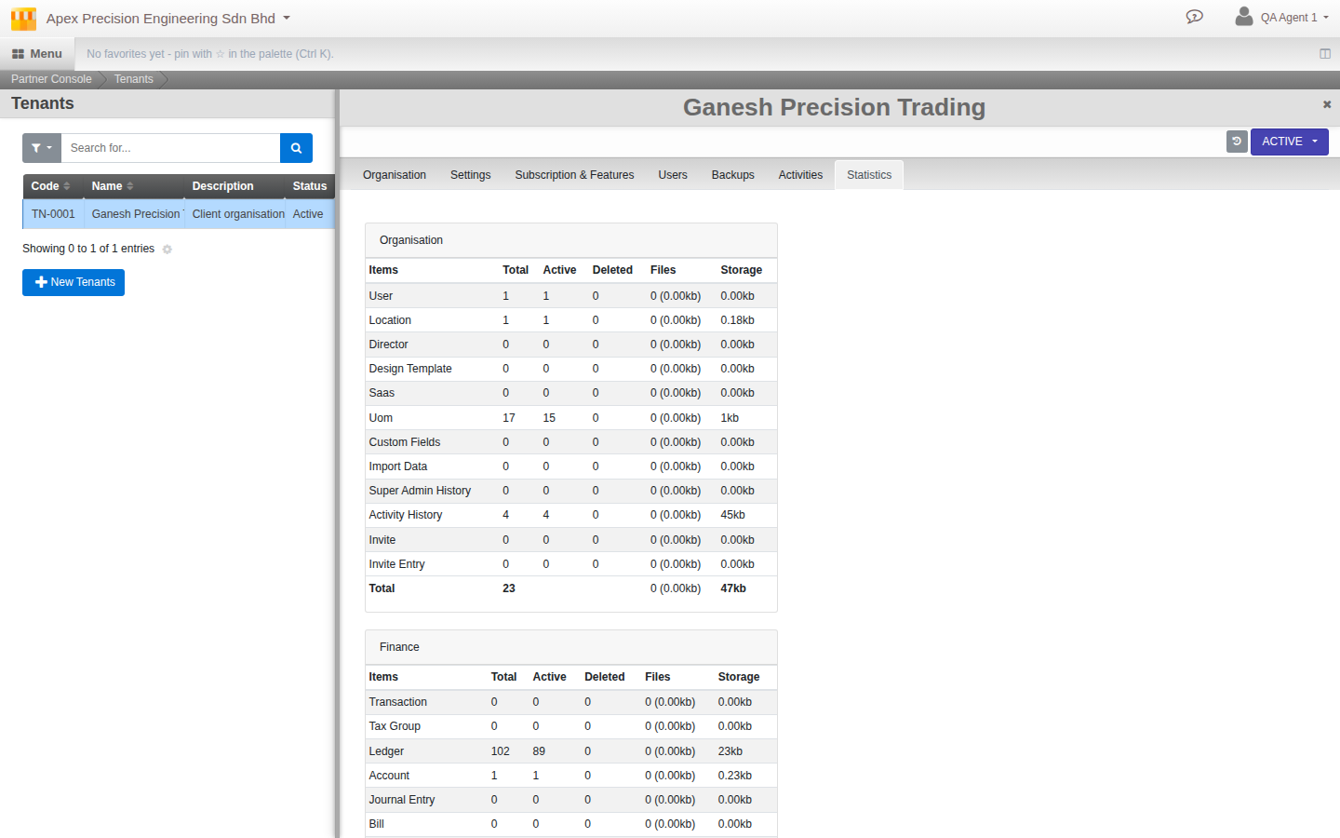Viewport: 1340px width, 838px height.
Task: Select the TN-0001 tenant row code
Action: (53, 214)
